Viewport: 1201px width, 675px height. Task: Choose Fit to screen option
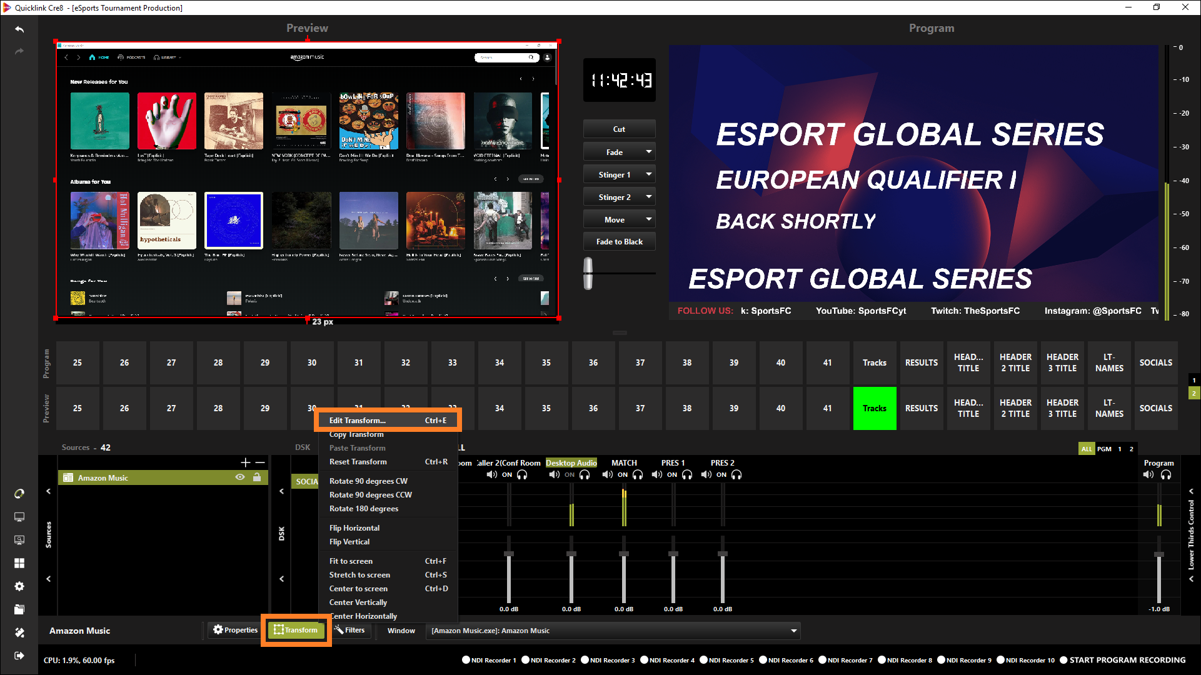point(388,561)
